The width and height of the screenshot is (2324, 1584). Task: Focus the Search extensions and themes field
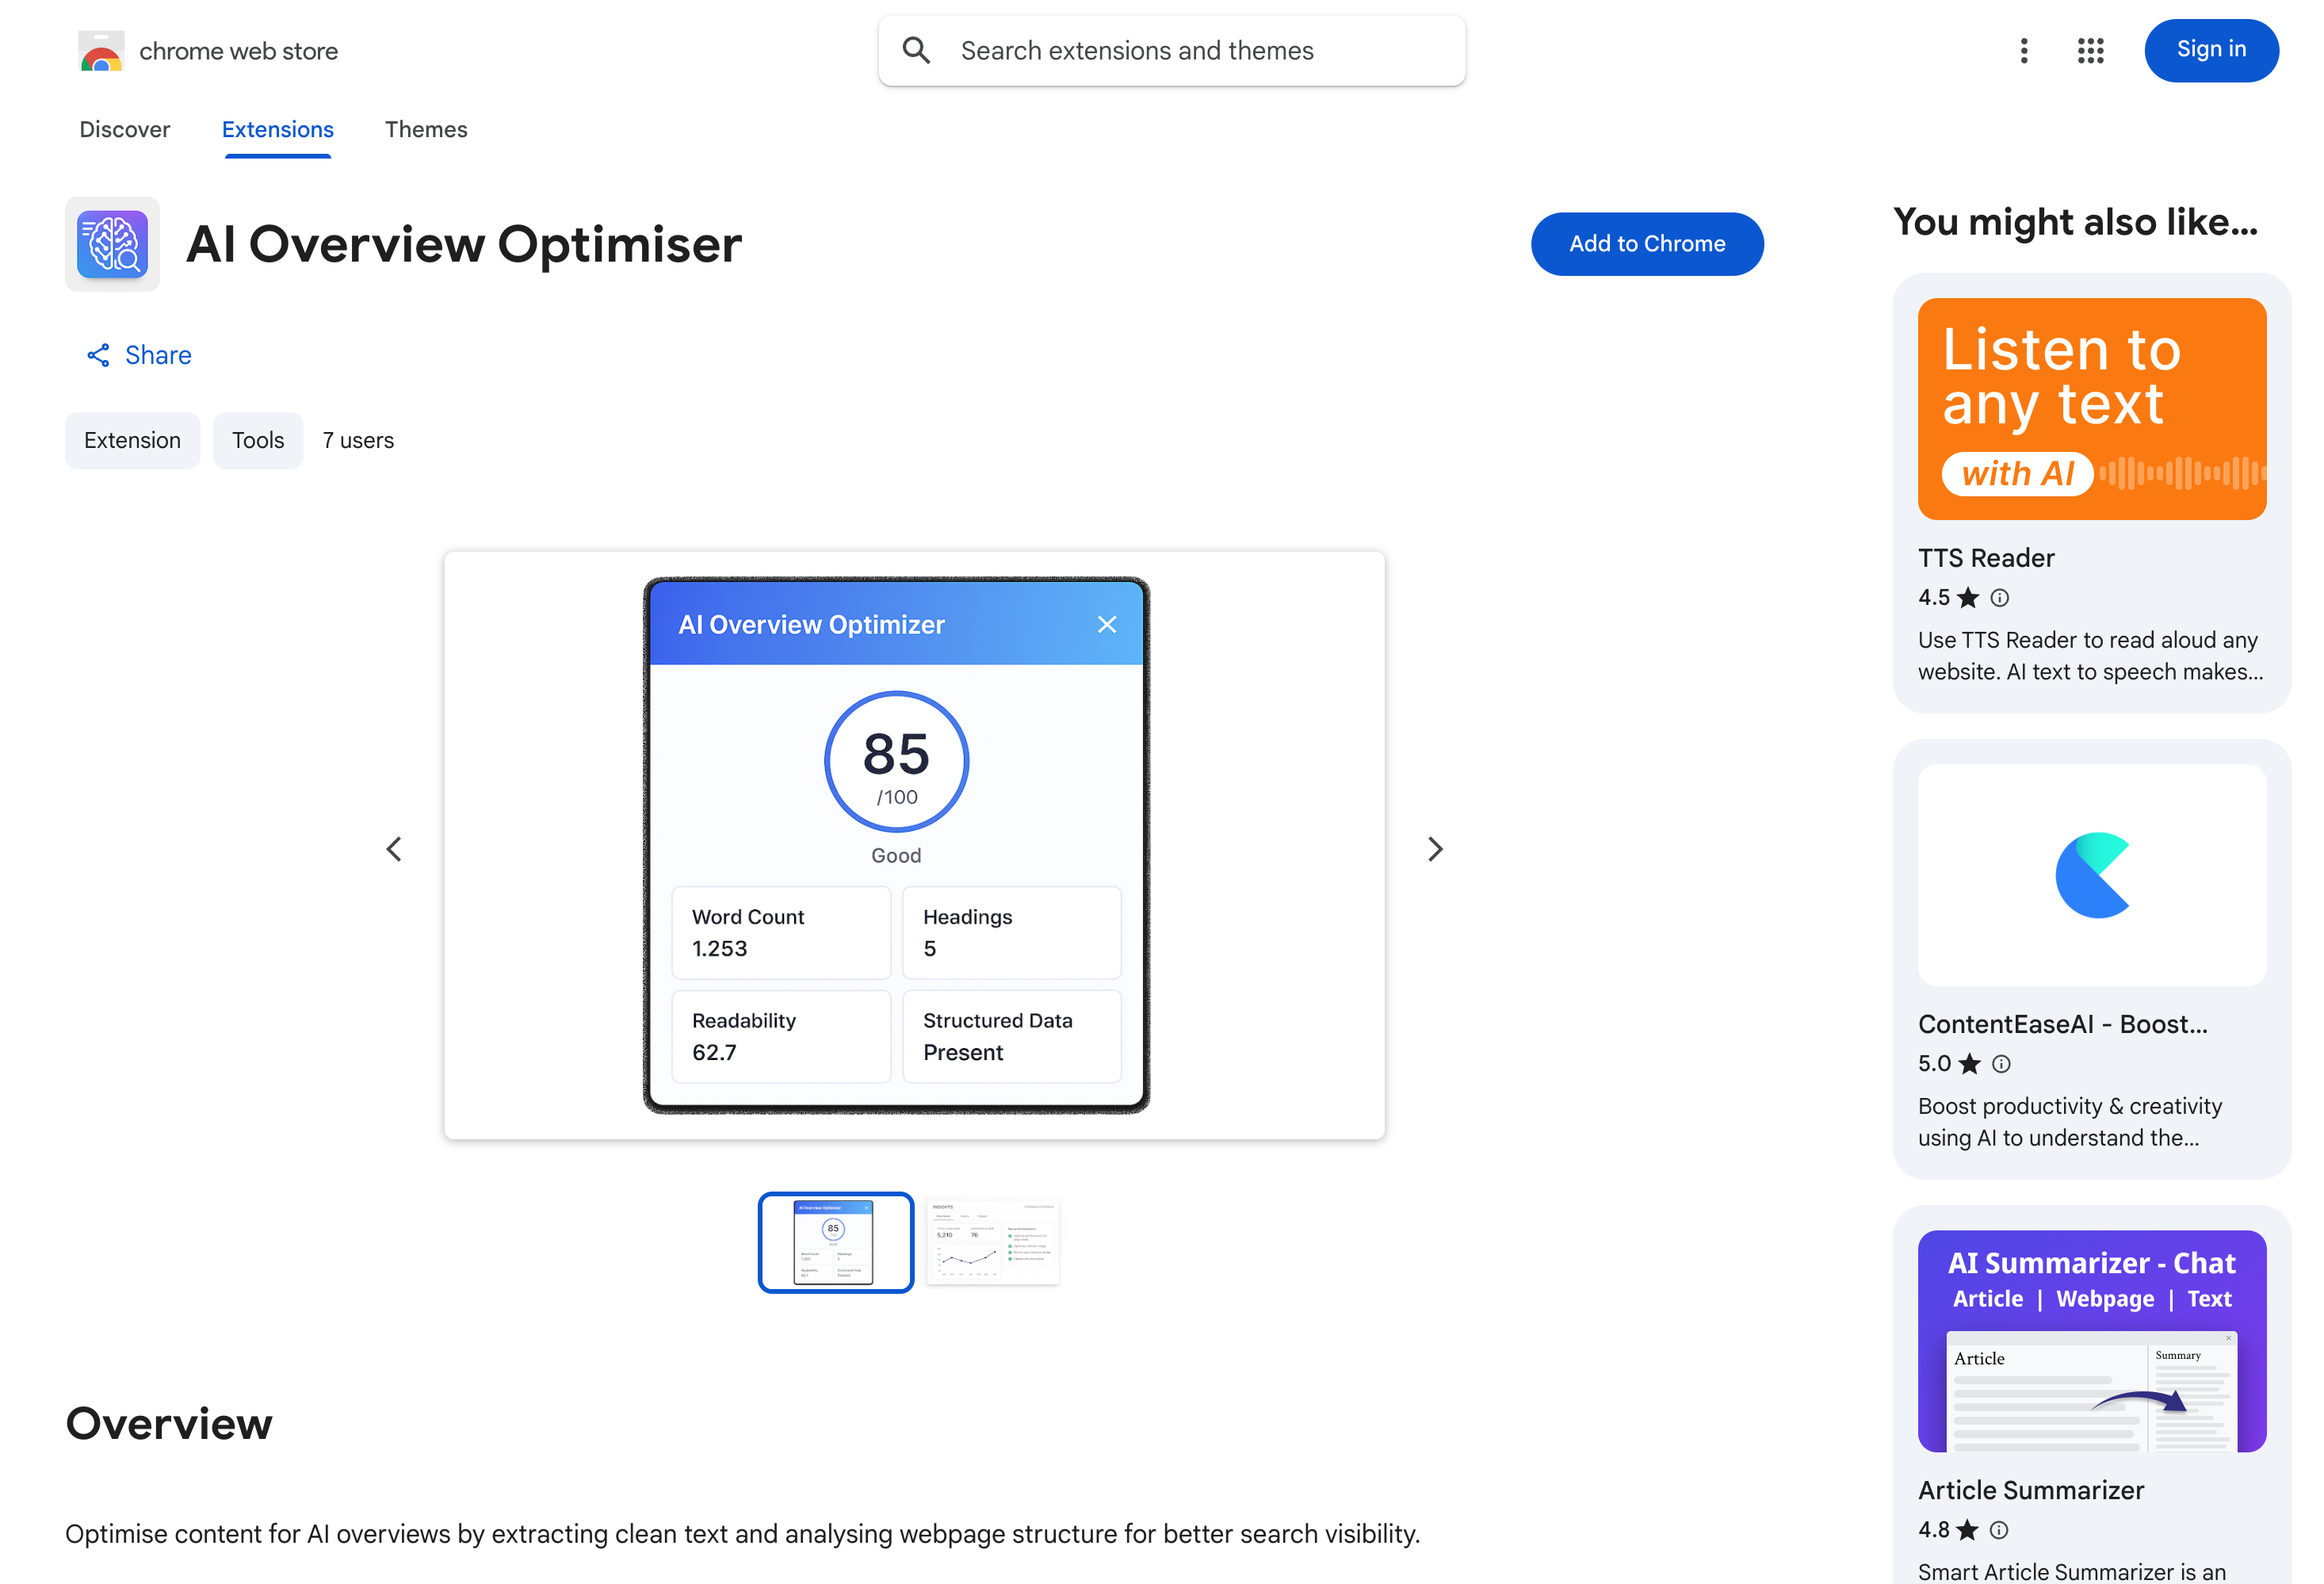point(1172,51)
